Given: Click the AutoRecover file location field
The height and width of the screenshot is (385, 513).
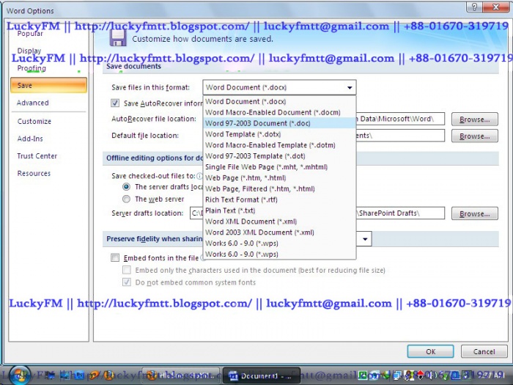Looking at the screenshot, I should (x=400, y=119).
